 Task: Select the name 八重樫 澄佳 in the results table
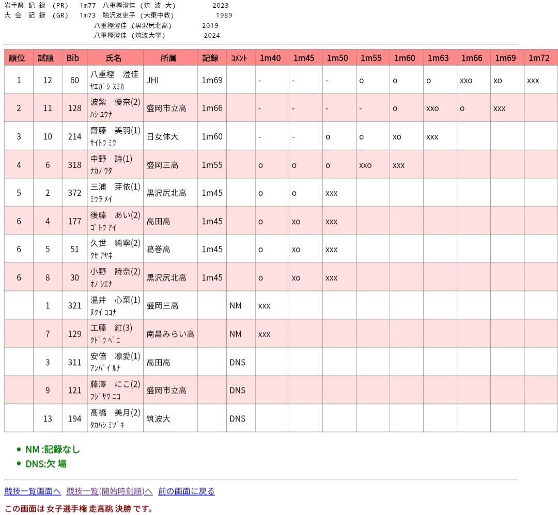click(x=115, y=74)
